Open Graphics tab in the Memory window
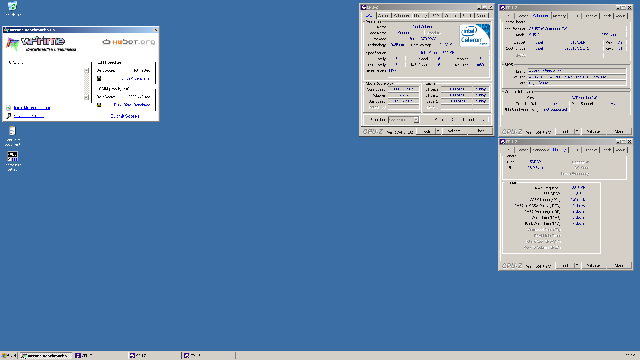 (x=591, y=150)
